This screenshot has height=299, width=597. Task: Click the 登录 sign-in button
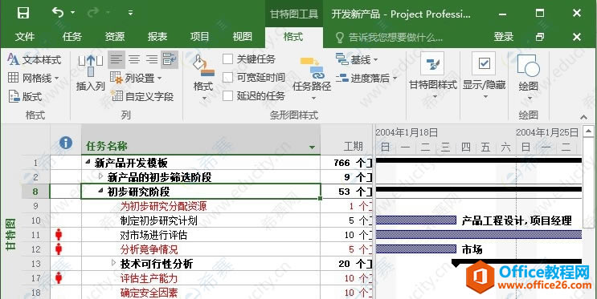click(x=503, y=37)
